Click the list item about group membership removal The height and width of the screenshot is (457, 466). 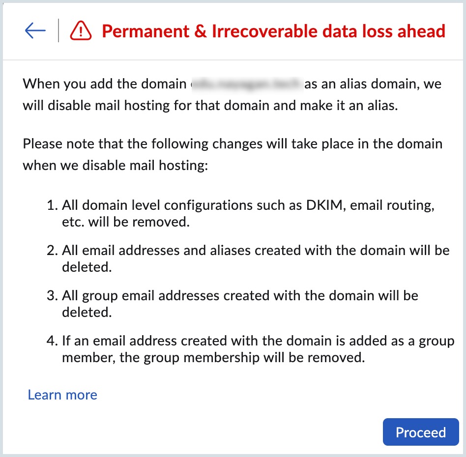258,349
